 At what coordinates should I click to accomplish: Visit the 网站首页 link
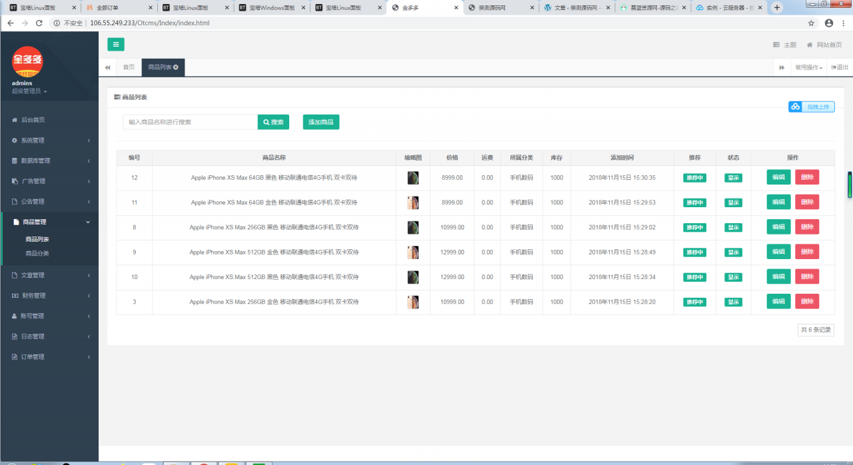click(824, 45)
